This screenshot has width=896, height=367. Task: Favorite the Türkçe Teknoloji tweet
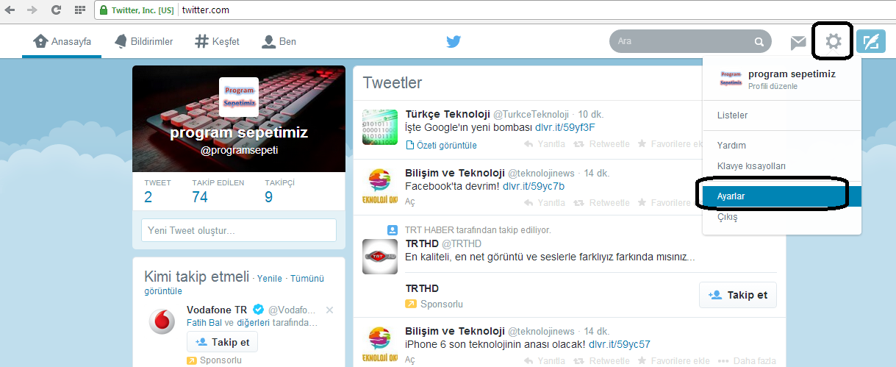(670, 144)
